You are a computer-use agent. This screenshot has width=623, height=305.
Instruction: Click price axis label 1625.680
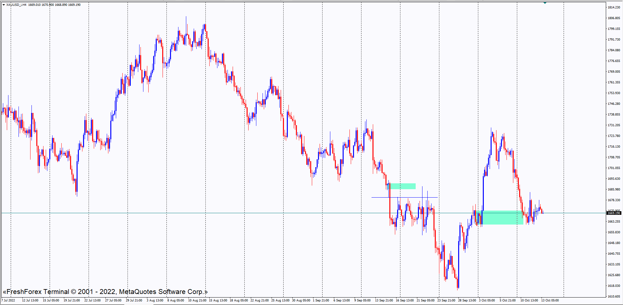(x=614, y=275)
